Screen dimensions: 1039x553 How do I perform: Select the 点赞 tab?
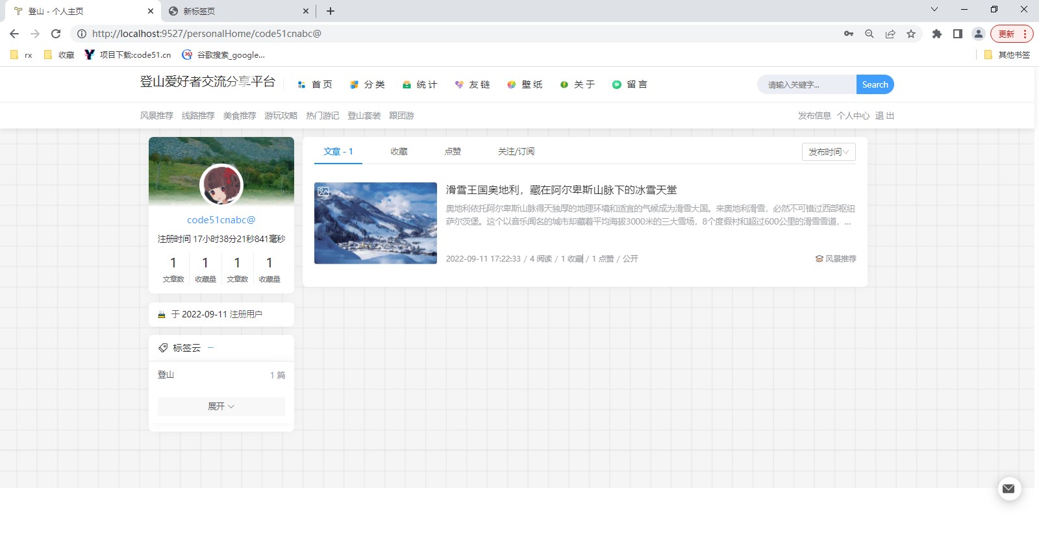(453, 151)
